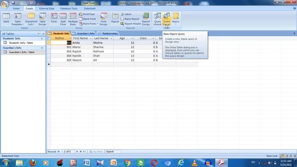
Task: Close the open table with document X
Action: (x=294, y=33)
